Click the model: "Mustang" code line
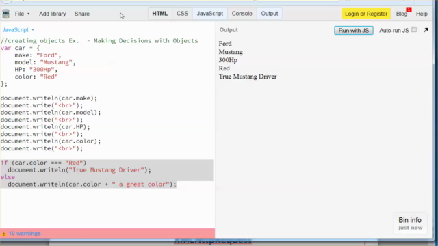This screenshot has height=246, width=438. click(x=45, y=62)
